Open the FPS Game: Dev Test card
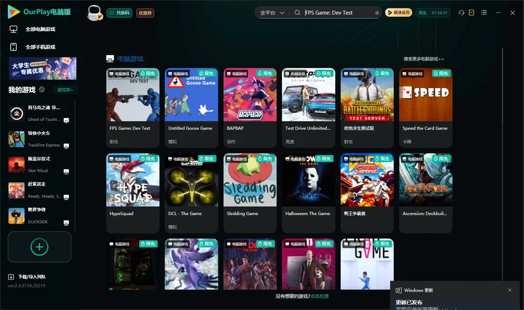The width and height of the screenshot is (524, 310). pyautogui.click(x=133, y=107)
